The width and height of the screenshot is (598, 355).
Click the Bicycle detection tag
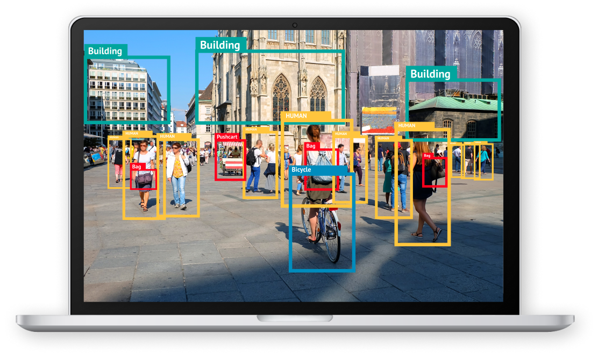[301, 169]
